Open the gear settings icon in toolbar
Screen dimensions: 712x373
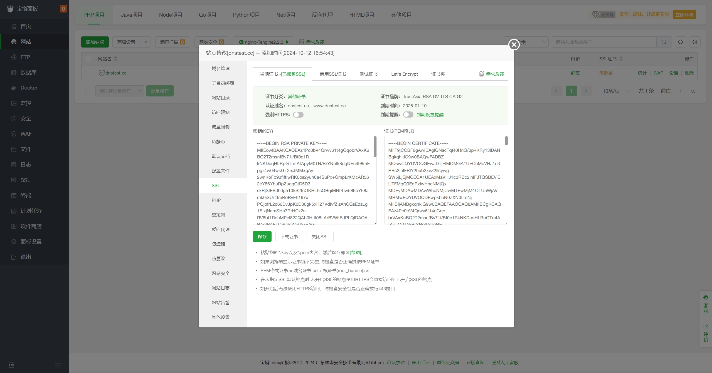point(695,42)
